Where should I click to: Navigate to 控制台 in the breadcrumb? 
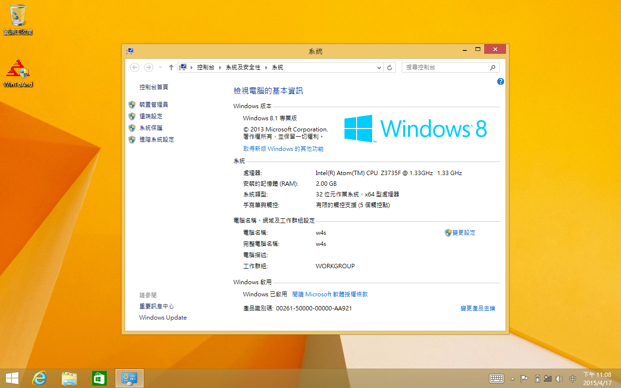[206, 67]
